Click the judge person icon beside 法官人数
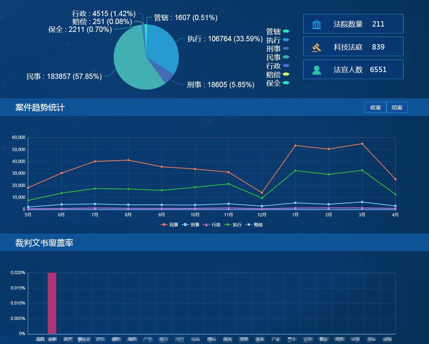 click(316, 70)
